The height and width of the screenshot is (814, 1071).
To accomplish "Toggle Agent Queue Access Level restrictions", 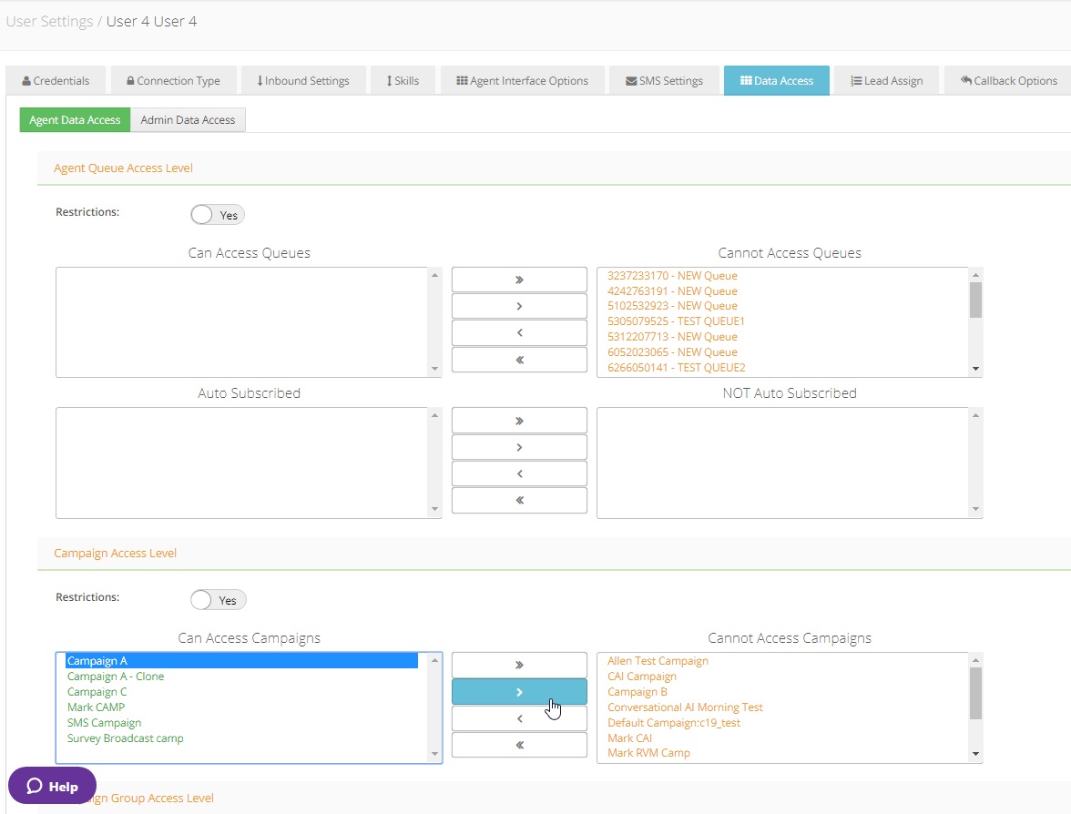I will click(x=217, y=215).
